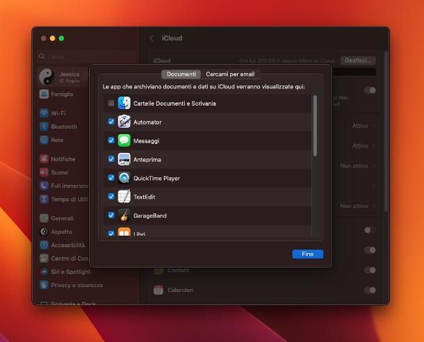
Task: Switch to Cercami per email tab
Action: 230,74
